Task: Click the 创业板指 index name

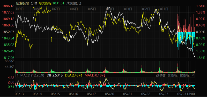Action: point(23,3)
